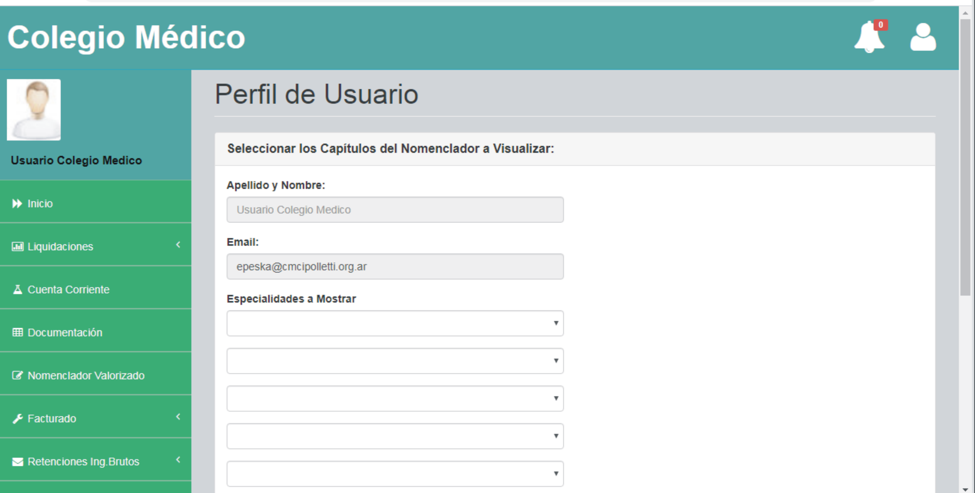This screenshot has width=975, height=493.
Task: Click the Email input field
Action: (x=395, y=266)
